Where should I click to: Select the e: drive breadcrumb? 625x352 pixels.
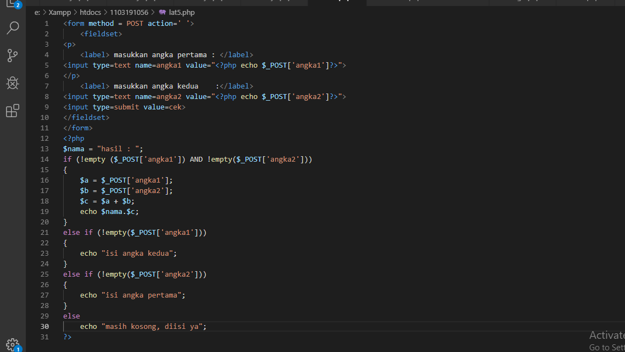pyautogui.click(x=37, y=12)
